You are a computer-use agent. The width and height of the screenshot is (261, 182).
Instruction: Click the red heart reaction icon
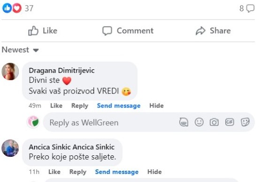pos(17,8)
